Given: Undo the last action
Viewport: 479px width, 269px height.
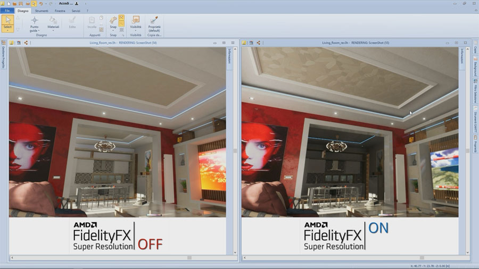Looking at the screenshot, I should pos(40,4).
